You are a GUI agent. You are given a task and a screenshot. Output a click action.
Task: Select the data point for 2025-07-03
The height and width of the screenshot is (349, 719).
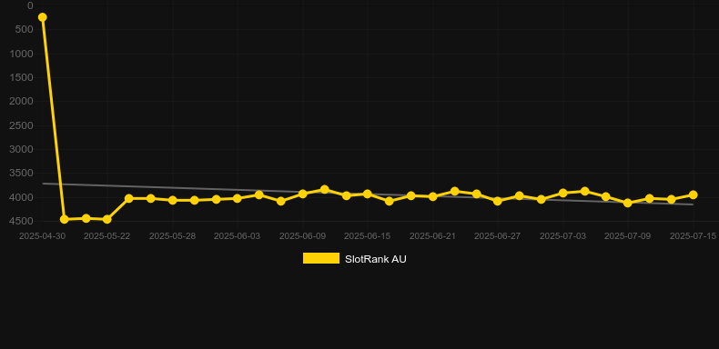pyautogui.click(x=563, y=193)
